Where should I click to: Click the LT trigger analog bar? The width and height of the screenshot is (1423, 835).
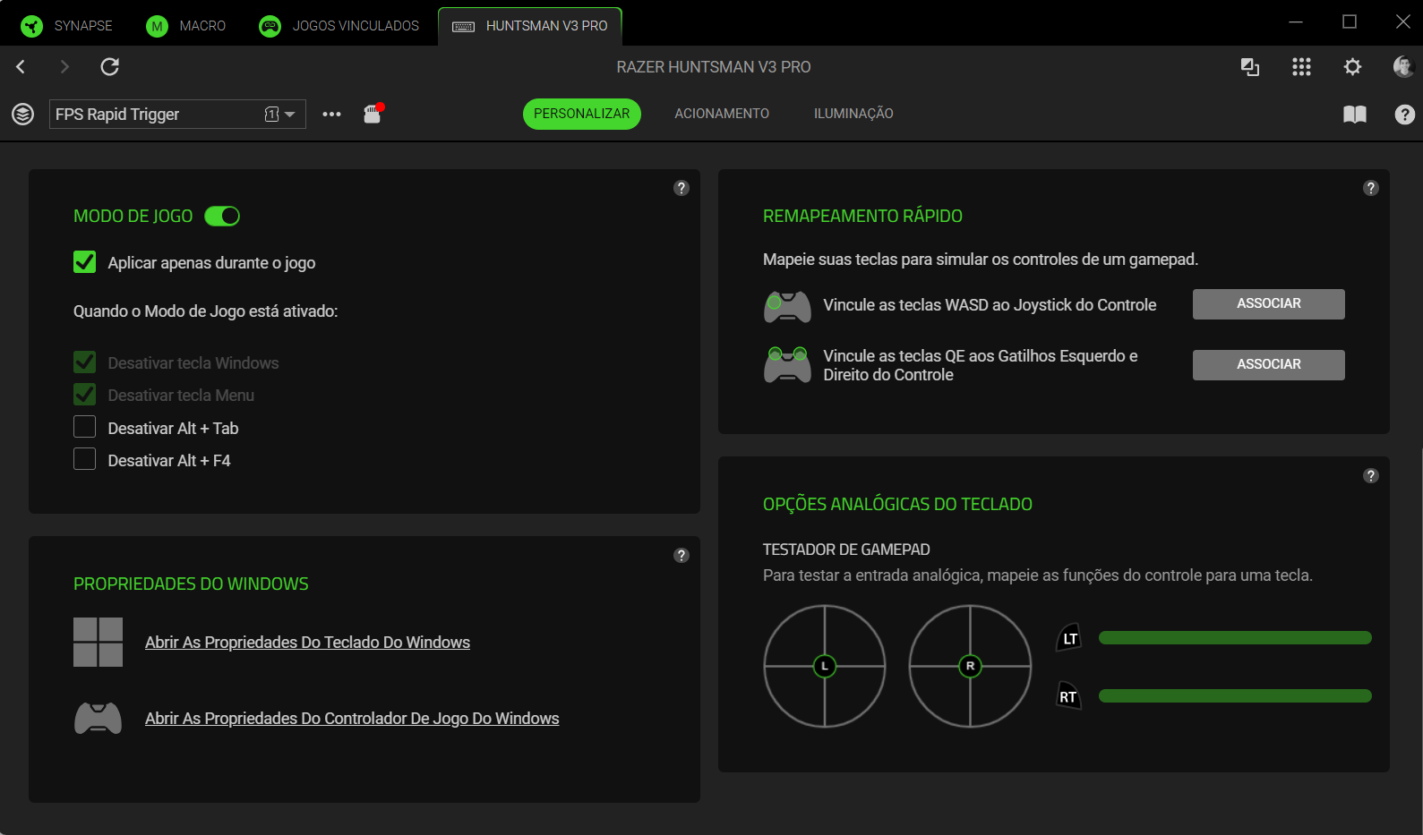1234,638
